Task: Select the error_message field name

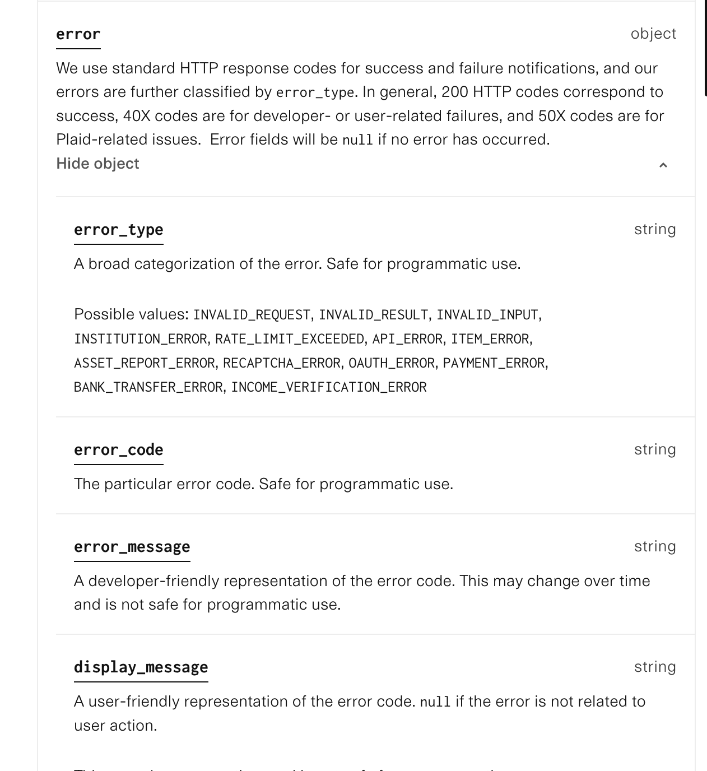Action: tap(131, 546)
